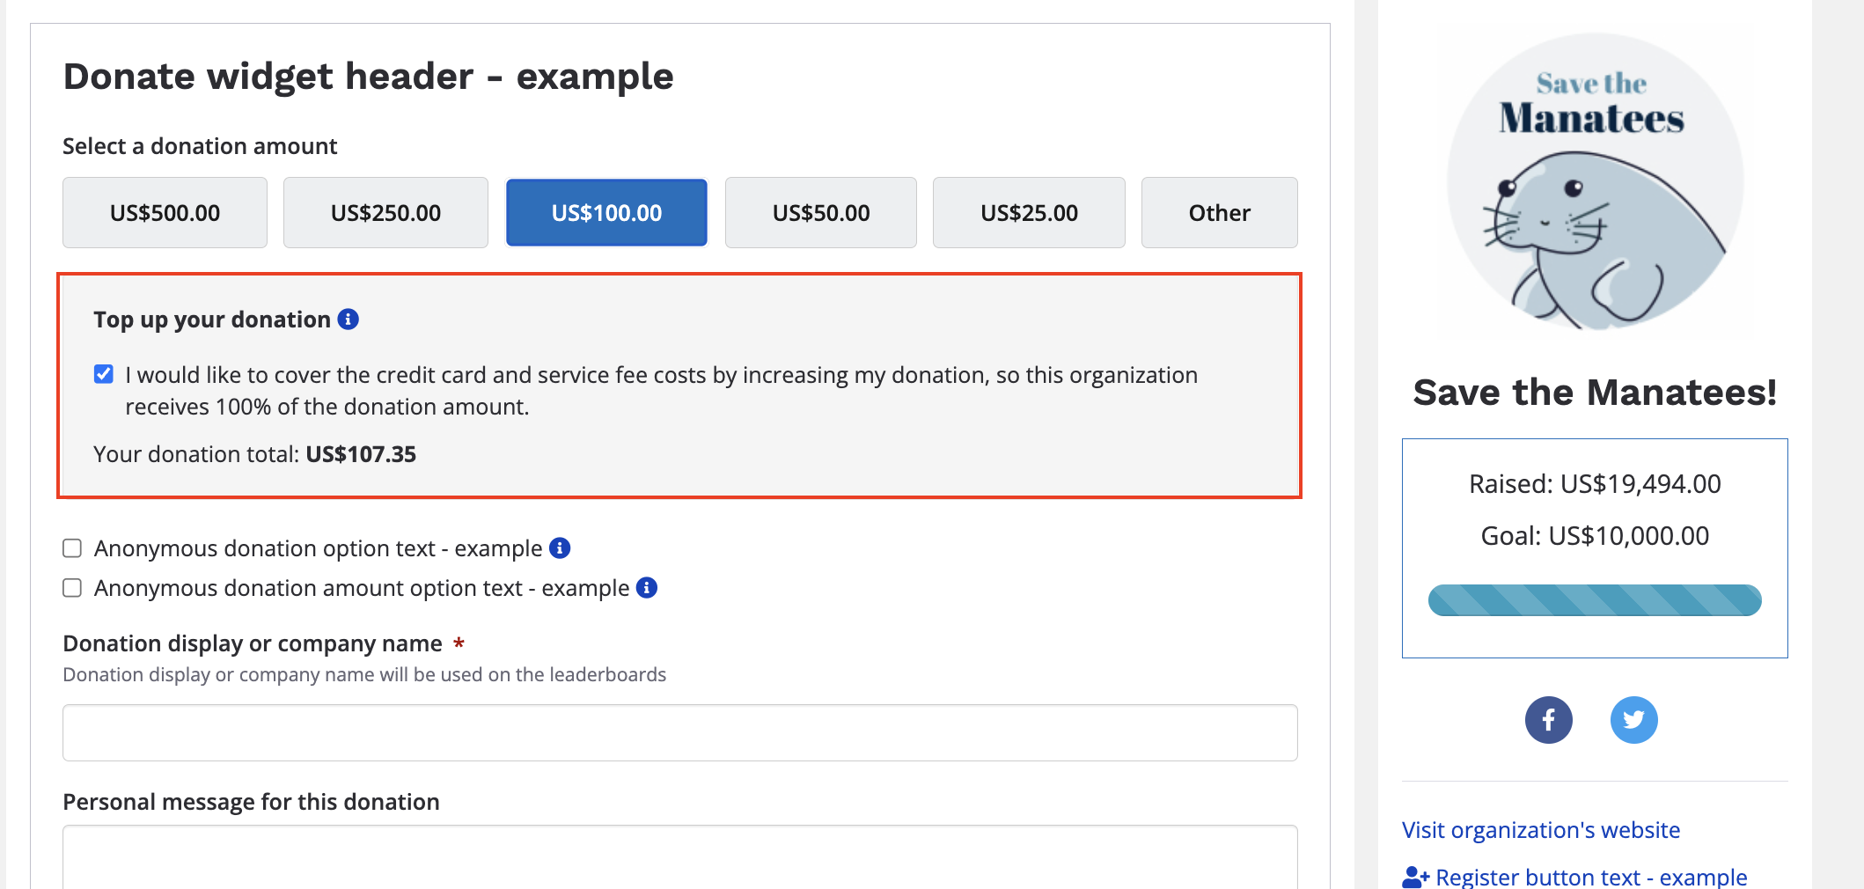Click info icon beside Anonymous donation option

click(560, 548)
